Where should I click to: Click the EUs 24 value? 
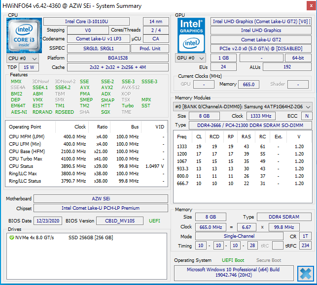click(x=223, y=67)
